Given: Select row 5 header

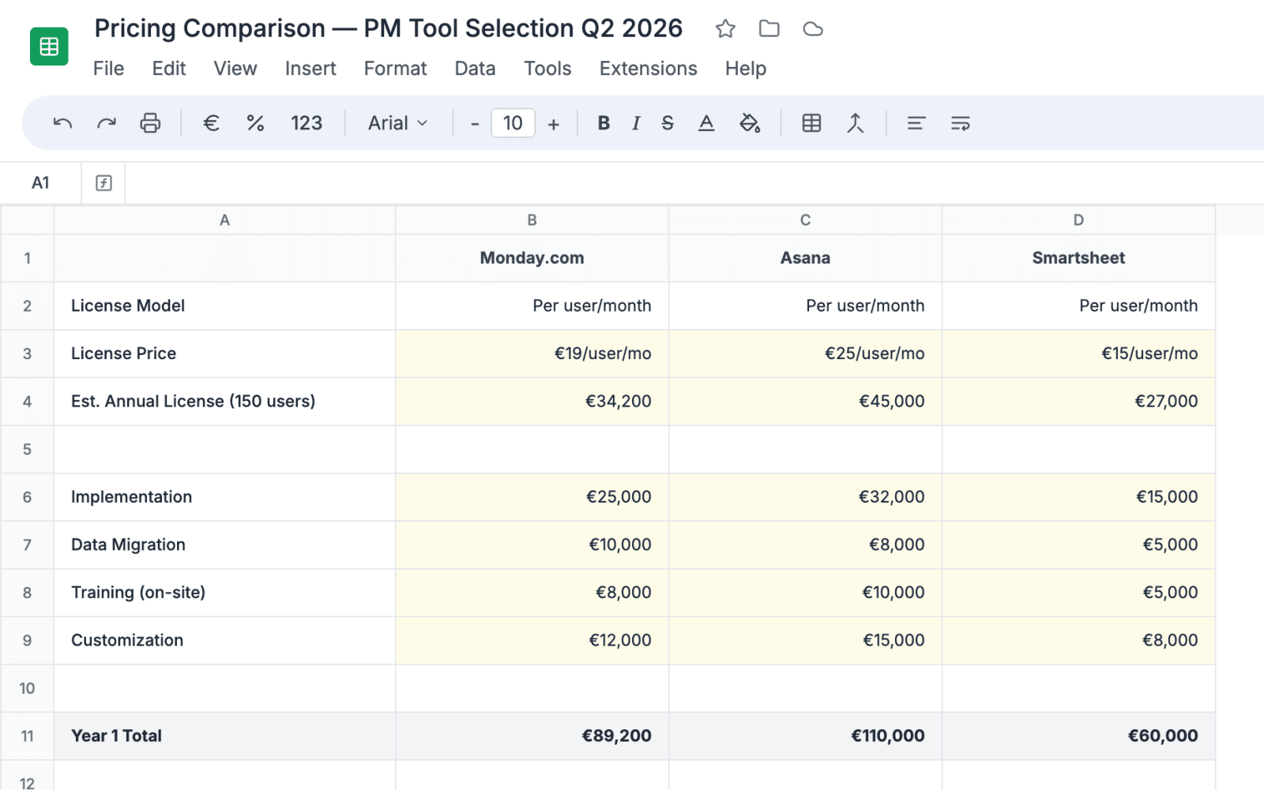Looking at the screenshot, I should pyautogui.click(x=27, y=449).
